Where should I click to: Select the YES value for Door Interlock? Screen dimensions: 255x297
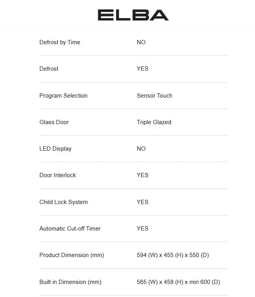[x=142, y=175]
